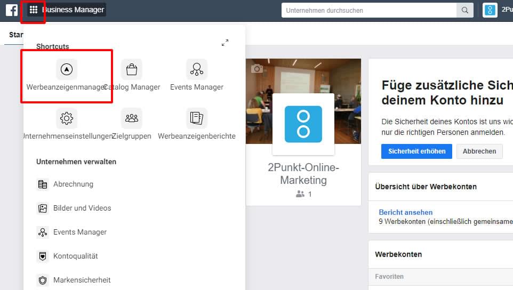Image resolution: width=513 pixels, height=290 pixels.
Task: Click the Sicherheit erhöhen button
Action: (416, 151)
